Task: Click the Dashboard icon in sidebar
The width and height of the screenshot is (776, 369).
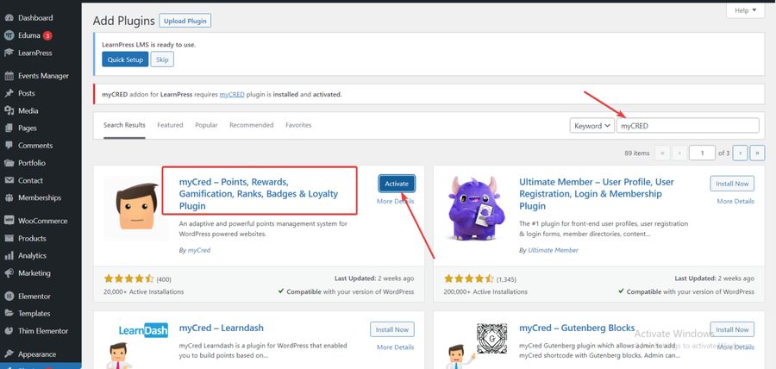Action: pyautogui.click(x=9, y=18)
